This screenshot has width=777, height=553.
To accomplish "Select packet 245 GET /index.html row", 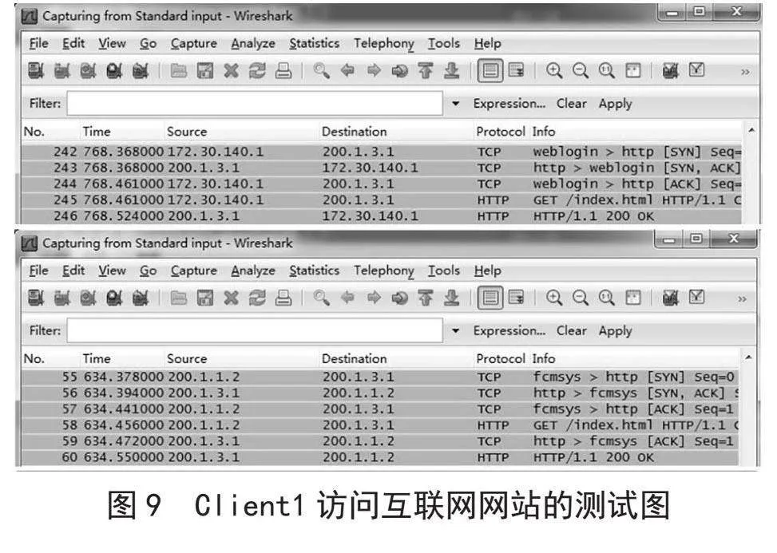I will [x=382, y=200].
